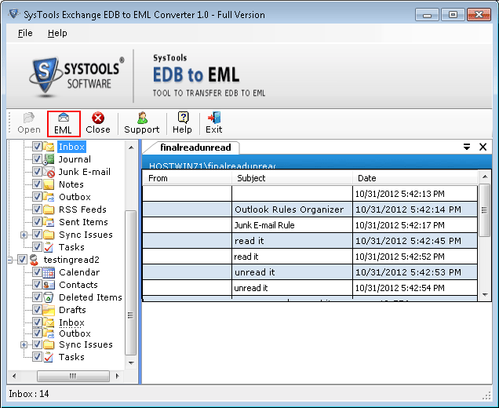Click the Deleted Items recycle icon
The height and width of the screenshot is (408, 499).
pyautogui.click(x=49, y=297)
